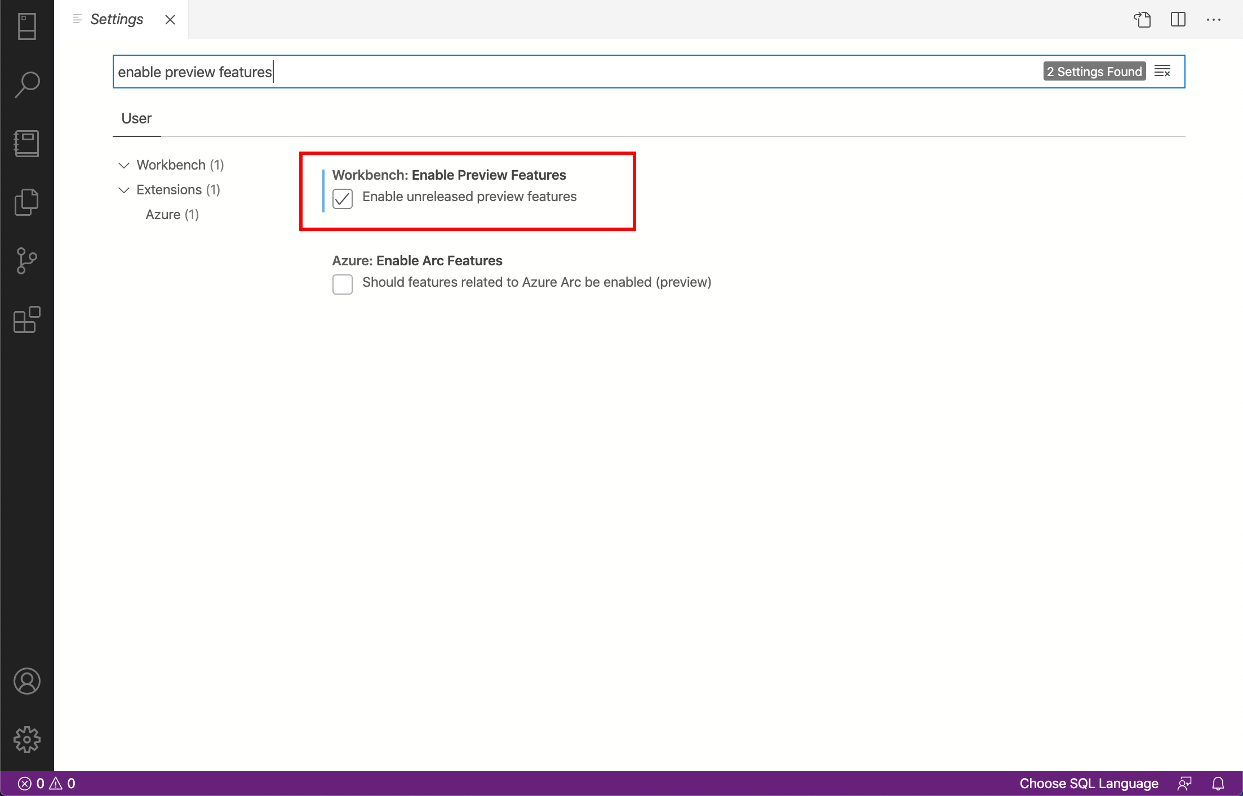Click Choose SQL Language in status bar
1243x796 pixels.
[x=1089, y=783]
